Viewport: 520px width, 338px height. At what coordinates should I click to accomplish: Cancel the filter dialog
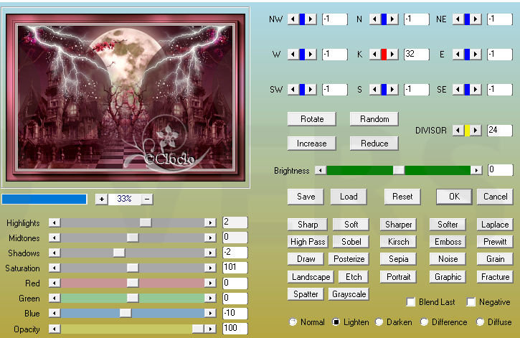click(x=495, y=197)
